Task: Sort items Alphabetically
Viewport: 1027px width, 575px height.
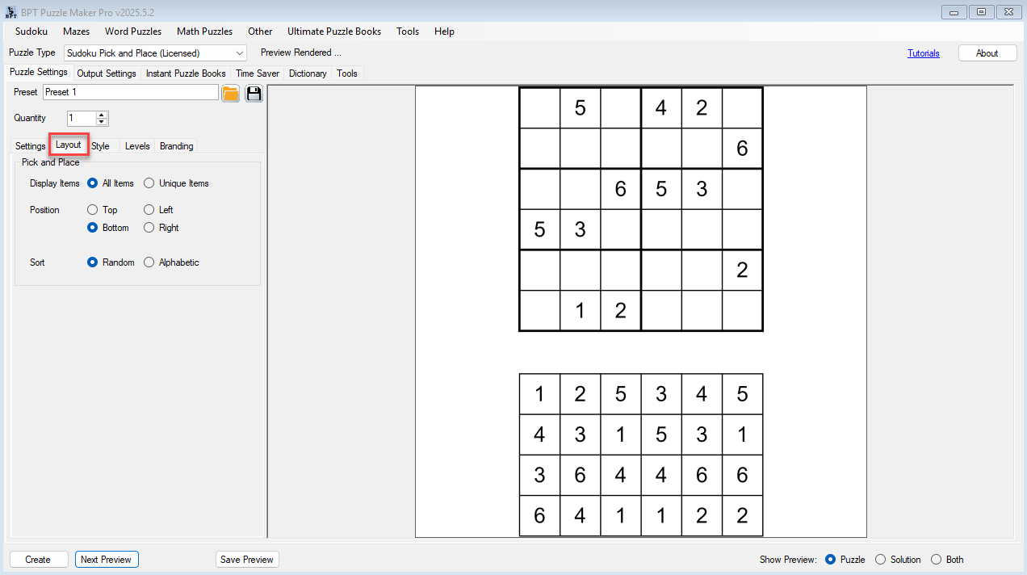Action: click(148, 262)
